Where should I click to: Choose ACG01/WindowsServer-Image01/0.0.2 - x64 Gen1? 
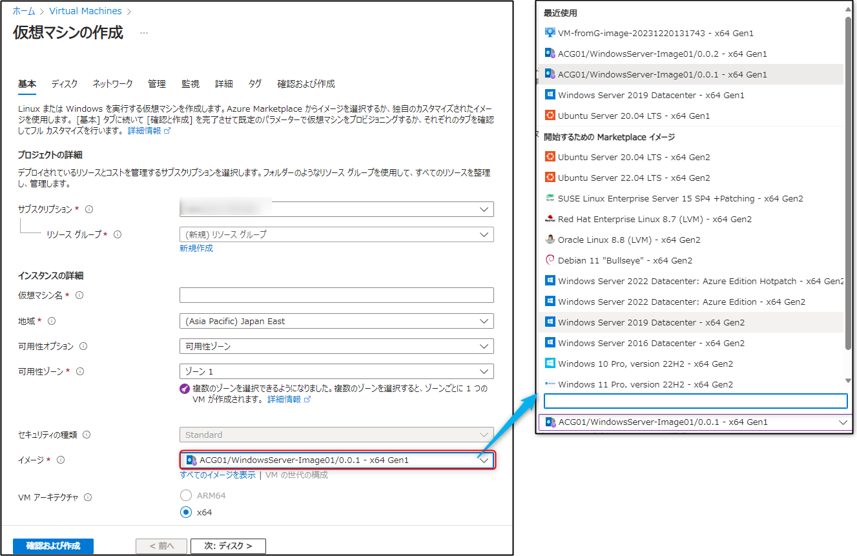(691, 54)
